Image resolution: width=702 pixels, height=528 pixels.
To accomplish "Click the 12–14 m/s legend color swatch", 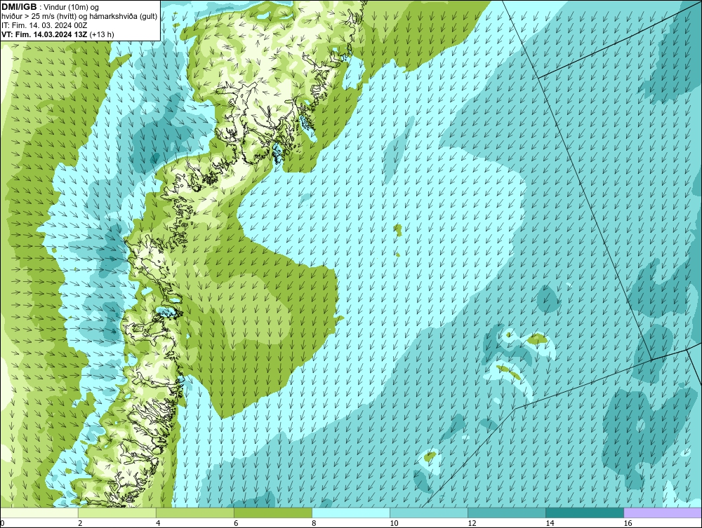I will pyautogui.click(x=507, y=513).
